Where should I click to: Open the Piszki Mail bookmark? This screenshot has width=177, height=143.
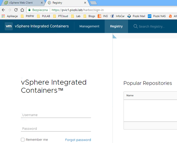coord(136,16)
